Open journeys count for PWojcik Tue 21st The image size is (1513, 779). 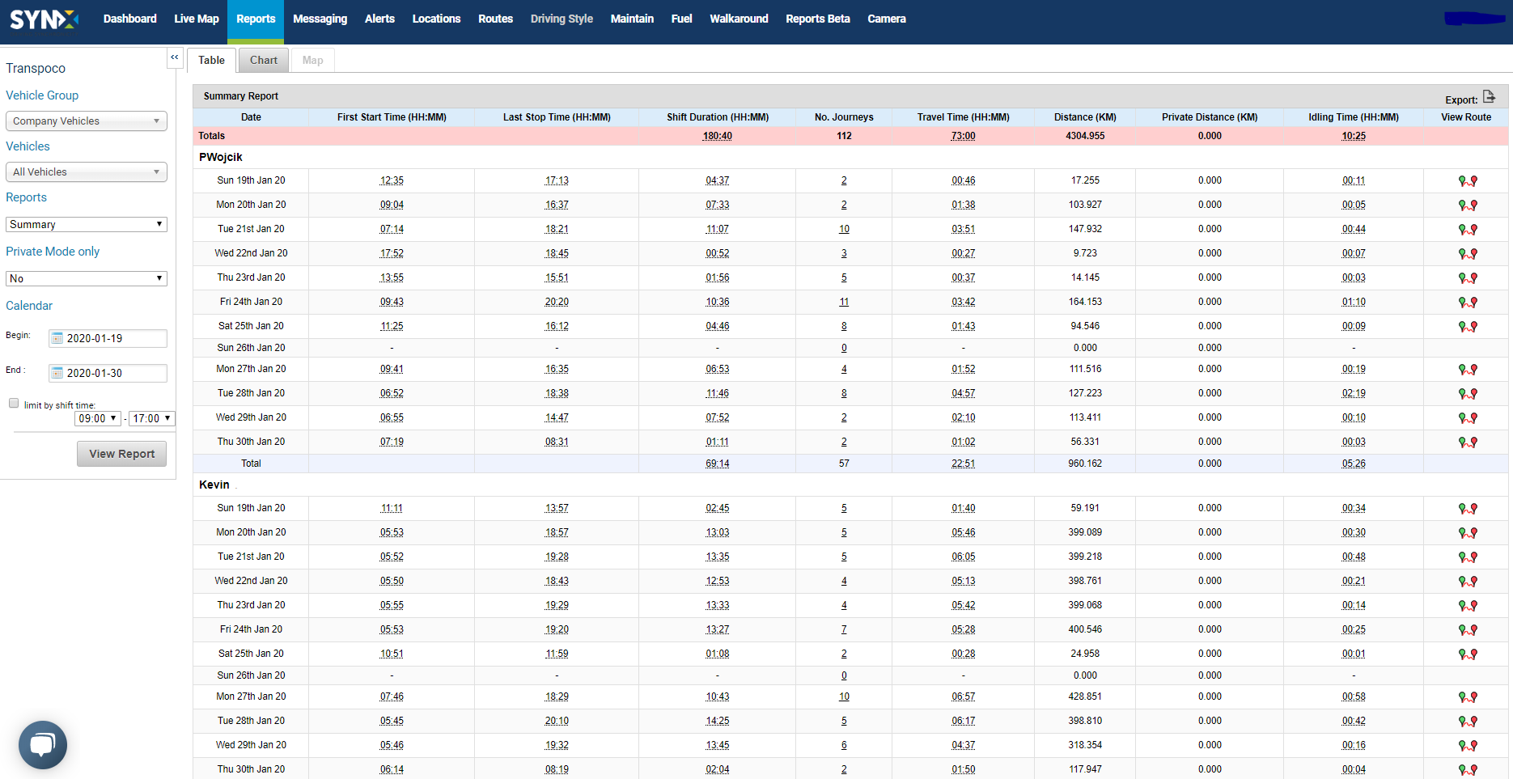click(x=844, y=230)
